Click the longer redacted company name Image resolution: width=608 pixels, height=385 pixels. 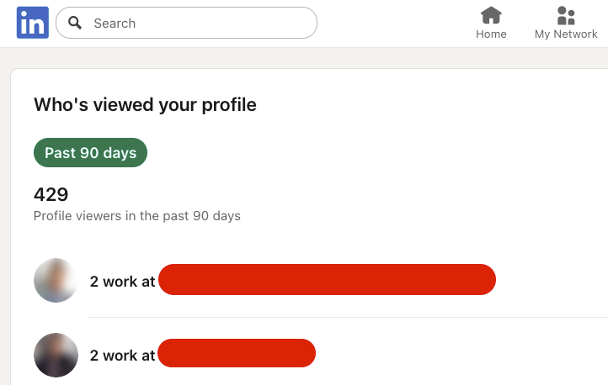[327, 280]
